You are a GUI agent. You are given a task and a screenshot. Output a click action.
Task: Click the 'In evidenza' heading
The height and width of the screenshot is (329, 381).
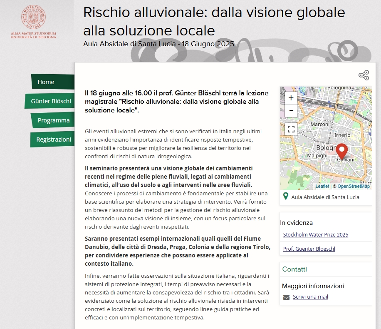[296, 223]
